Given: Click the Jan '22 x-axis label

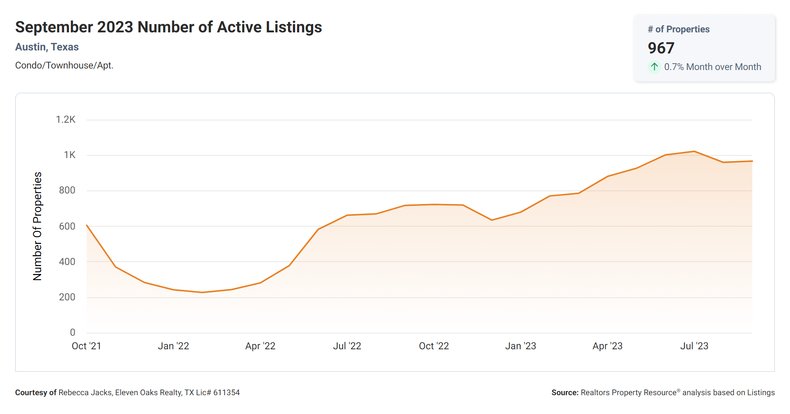Looking at the screenshot, I should [173, 346].
